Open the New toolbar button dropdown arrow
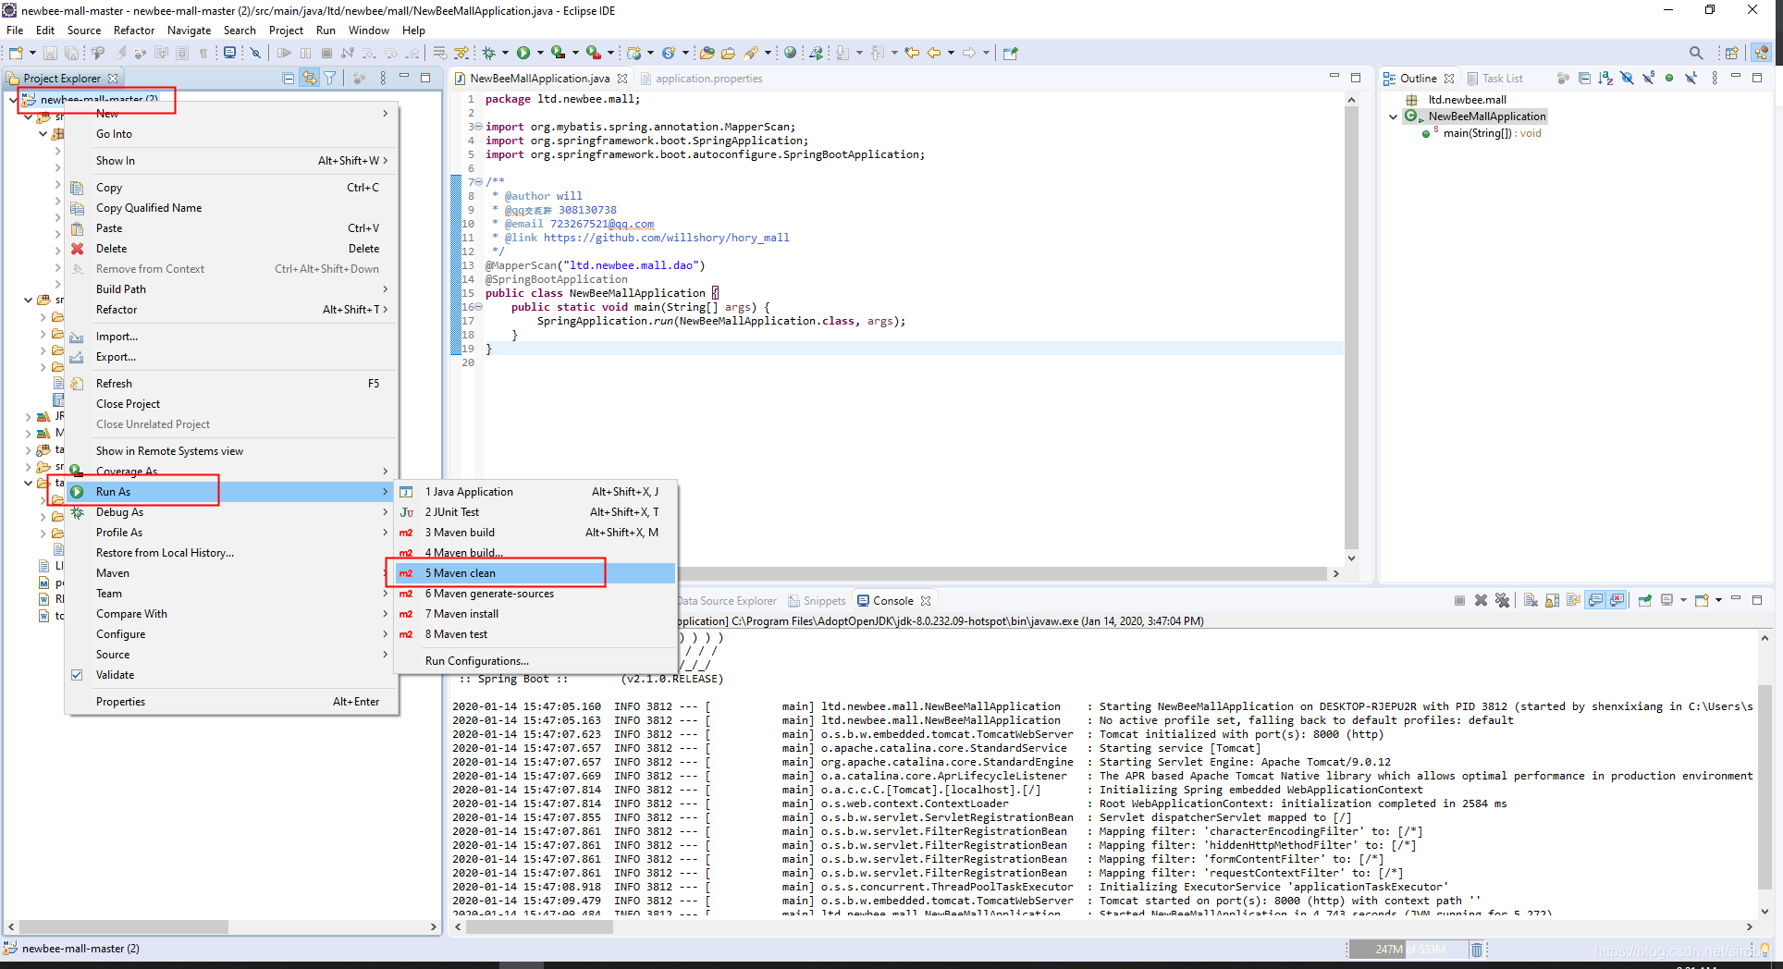This screenshot has height=969, width=1783. coord(31,53)
